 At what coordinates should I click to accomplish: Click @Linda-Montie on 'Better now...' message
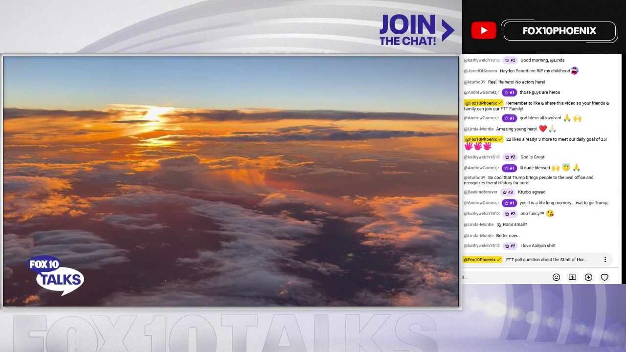[479, 236]
